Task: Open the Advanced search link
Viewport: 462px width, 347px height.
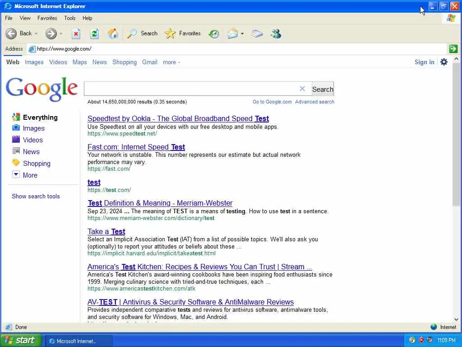Action: pos(314,102)
